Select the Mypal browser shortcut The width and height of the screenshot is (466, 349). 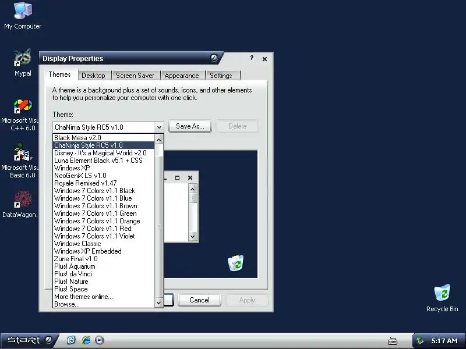[x=23, y=62]
